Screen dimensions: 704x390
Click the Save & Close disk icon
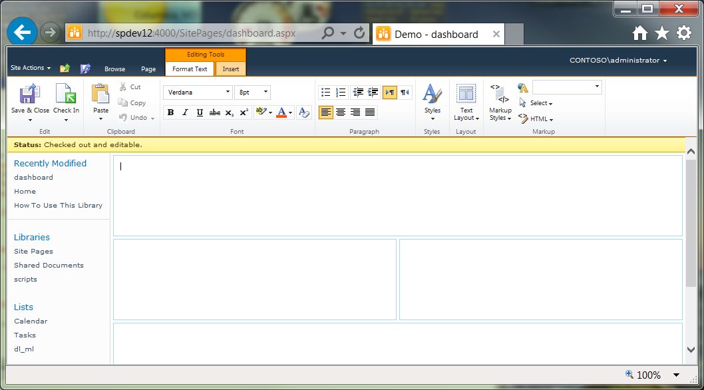(30, 95)
